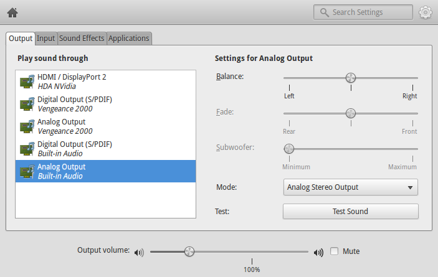The width and height of the screenshot is (438, 277).
Task: Open the Sound Effects tab
Action: coord(82,38)
